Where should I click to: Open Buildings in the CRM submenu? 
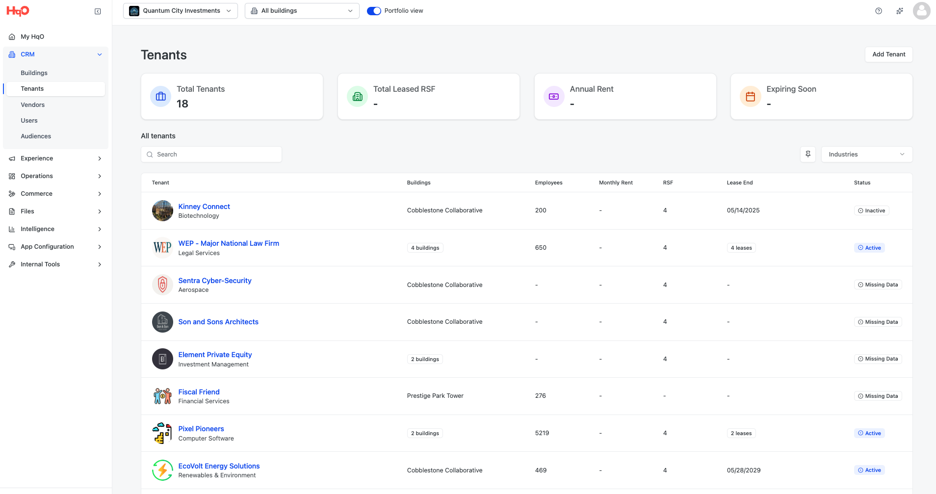click(x=34, y=73)
